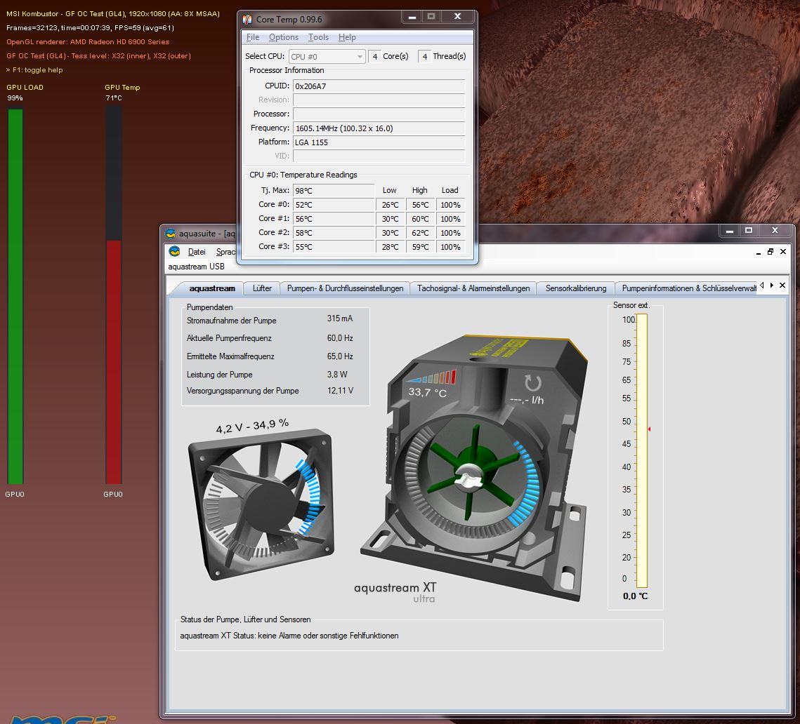Restore the inner aquasuite child window
Image resolution: width=800 pixels, height=724 pixels.
[x=771, y=252]
